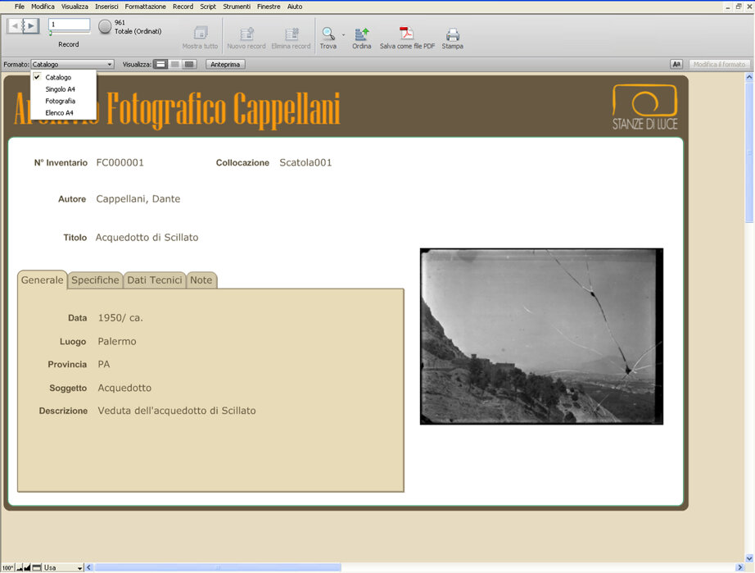Image resolution: width=755 pixels, height=573 pixels.
Task: Switch to form view toggle
Action: point(160,64)
